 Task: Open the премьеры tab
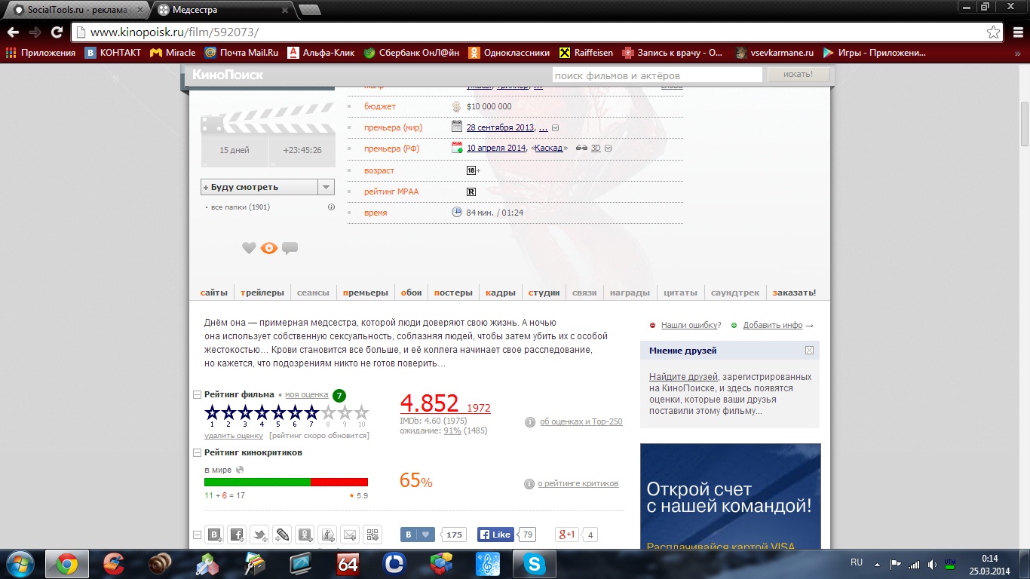click(365, 293)
